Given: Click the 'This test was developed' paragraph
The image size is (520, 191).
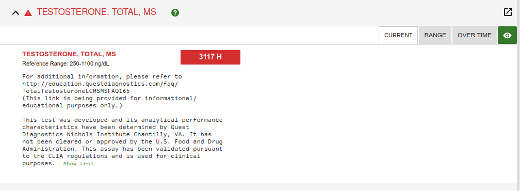Looking at the screenshot, I should pyautogui.click(x=122, y=141).
